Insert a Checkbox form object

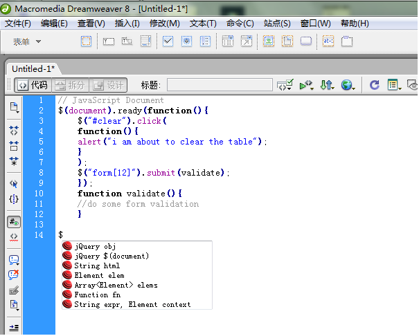pyautogui.click(x=168, y=41)
